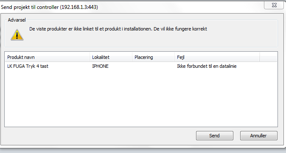Click the dialog title bar text
Screen dimensions: 286x153
click(49, 7)
